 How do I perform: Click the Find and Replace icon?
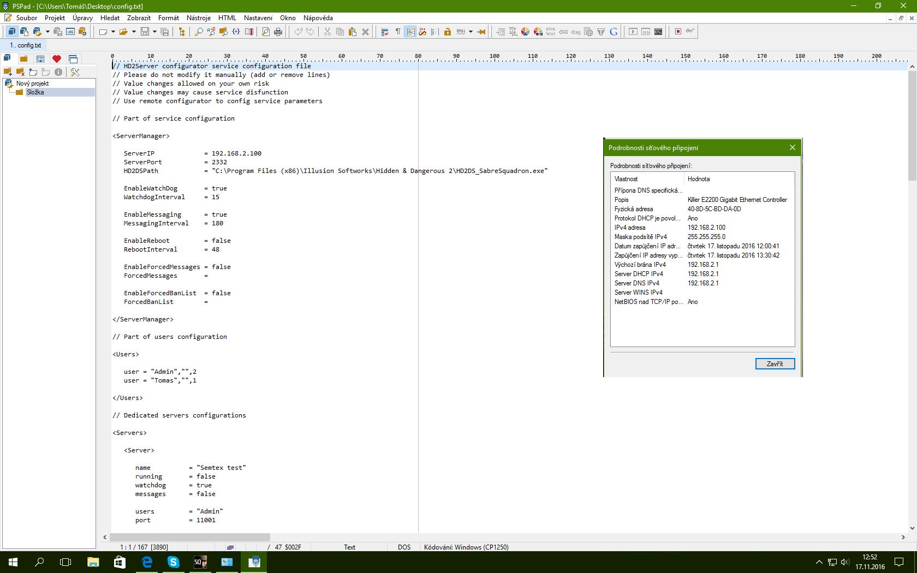(211, 32)
